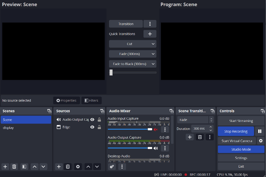Add a new source
This screenshot has width=266, height=177.
[x=59, y=167]
